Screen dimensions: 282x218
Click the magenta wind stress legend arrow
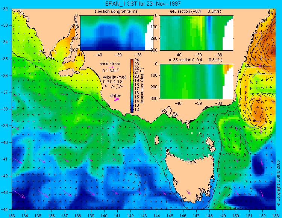[x=111, y=67]
